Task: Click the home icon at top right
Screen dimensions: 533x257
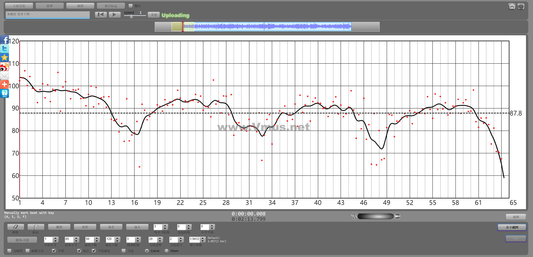Action: (512, 6)
